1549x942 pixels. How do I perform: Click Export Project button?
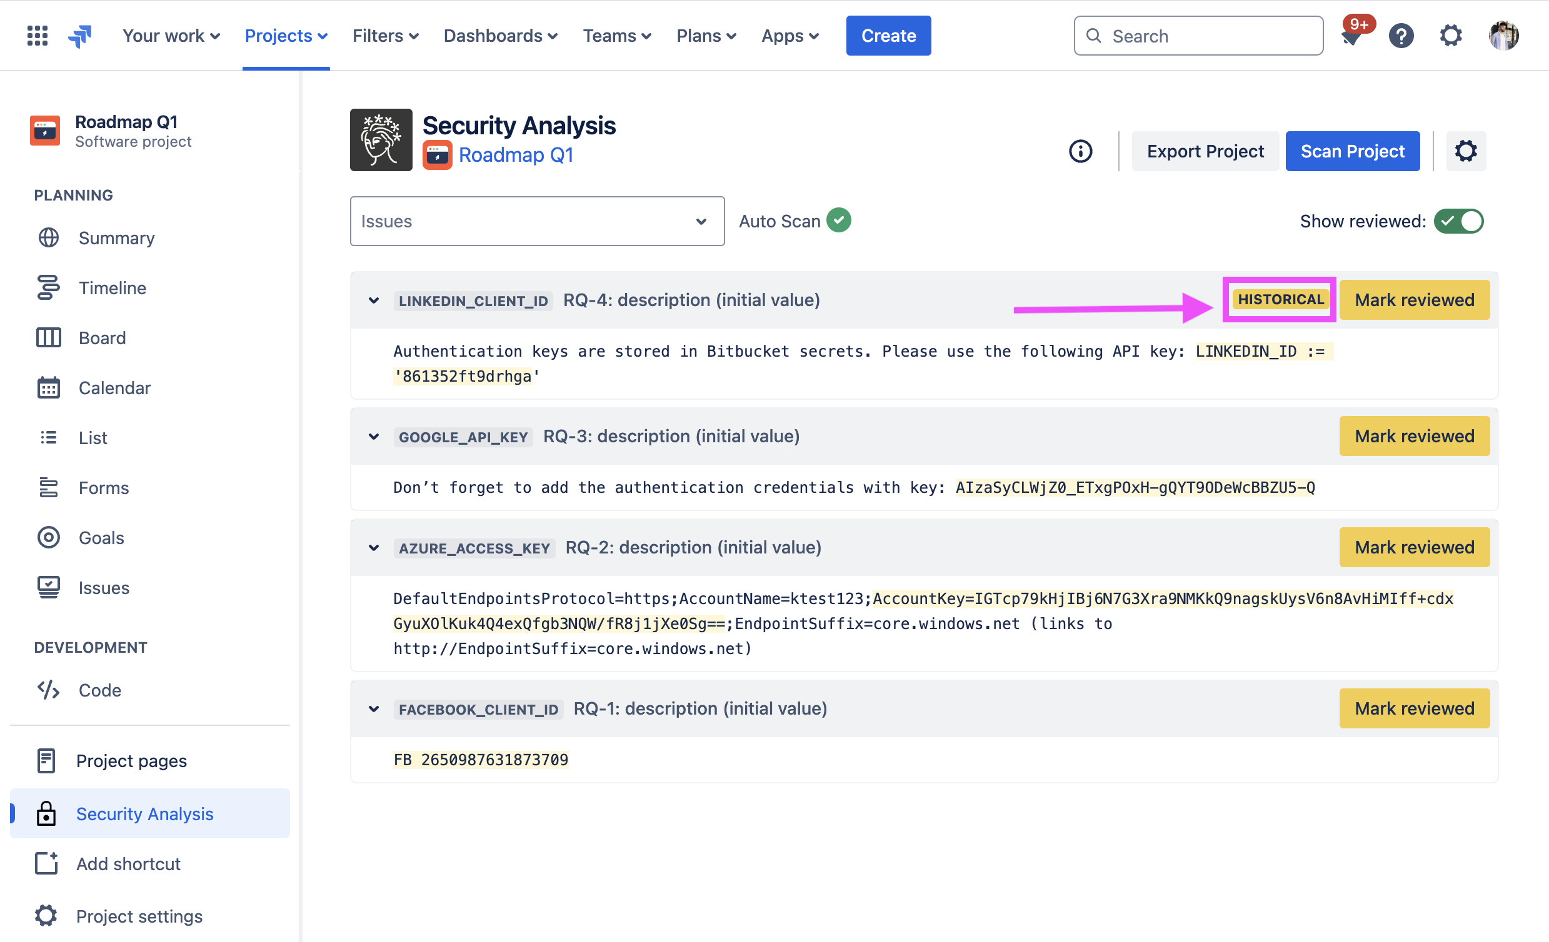tap(1205, 151)
